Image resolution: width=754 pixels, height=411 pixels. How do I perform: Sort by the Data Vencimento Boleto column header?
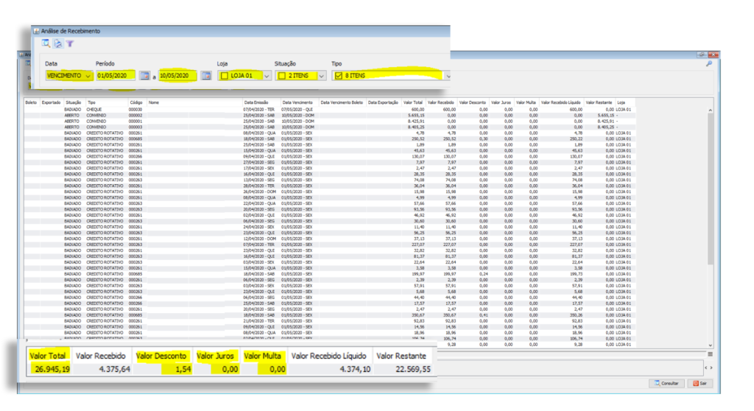[342, 102]
